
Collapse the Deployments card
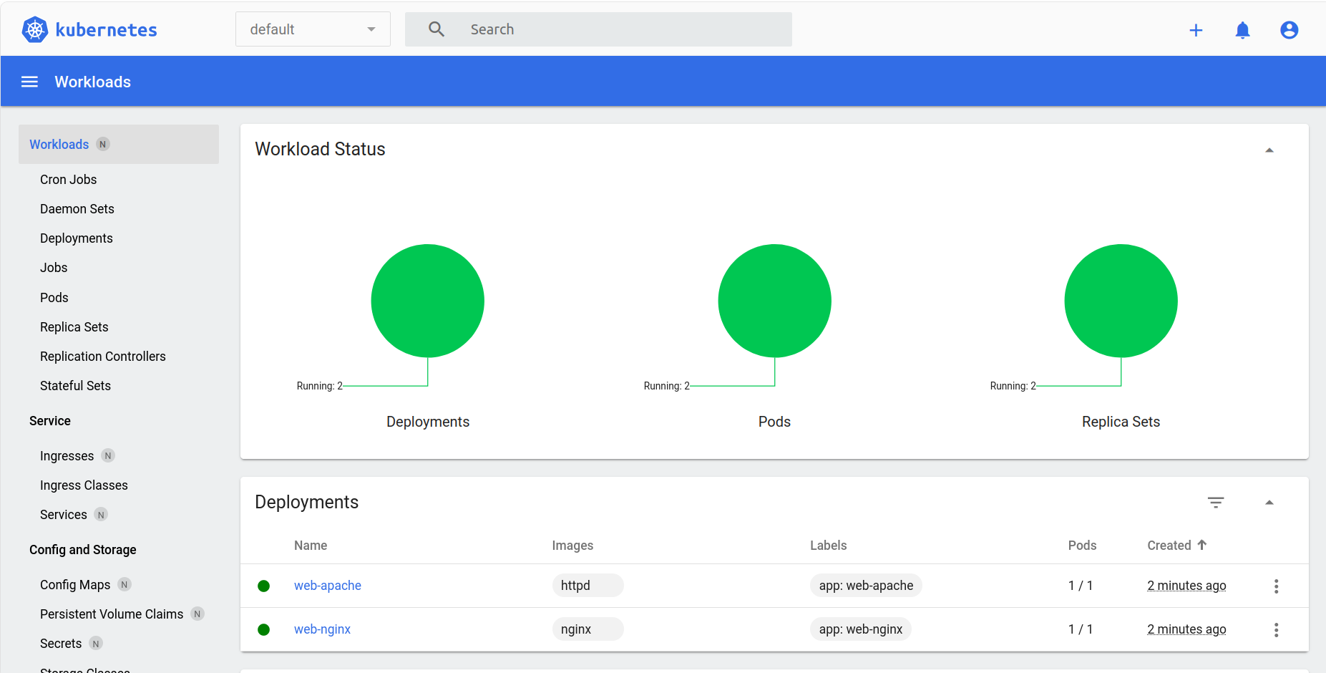click(1269, 503)
